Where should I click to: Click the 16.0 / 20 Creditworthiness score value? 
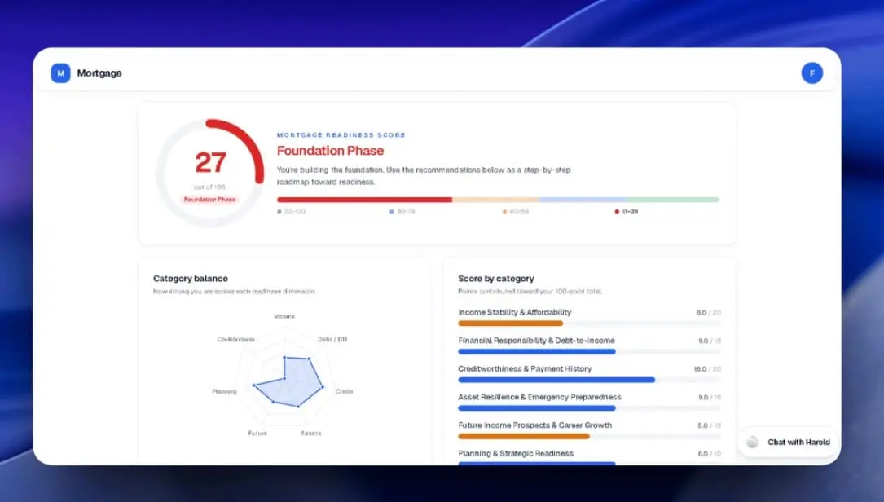pos(707,369)
